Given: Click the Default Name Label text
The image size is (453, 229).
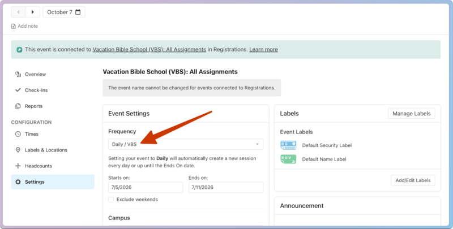Looking at the screenshot, I should click(x=324, y=159).
